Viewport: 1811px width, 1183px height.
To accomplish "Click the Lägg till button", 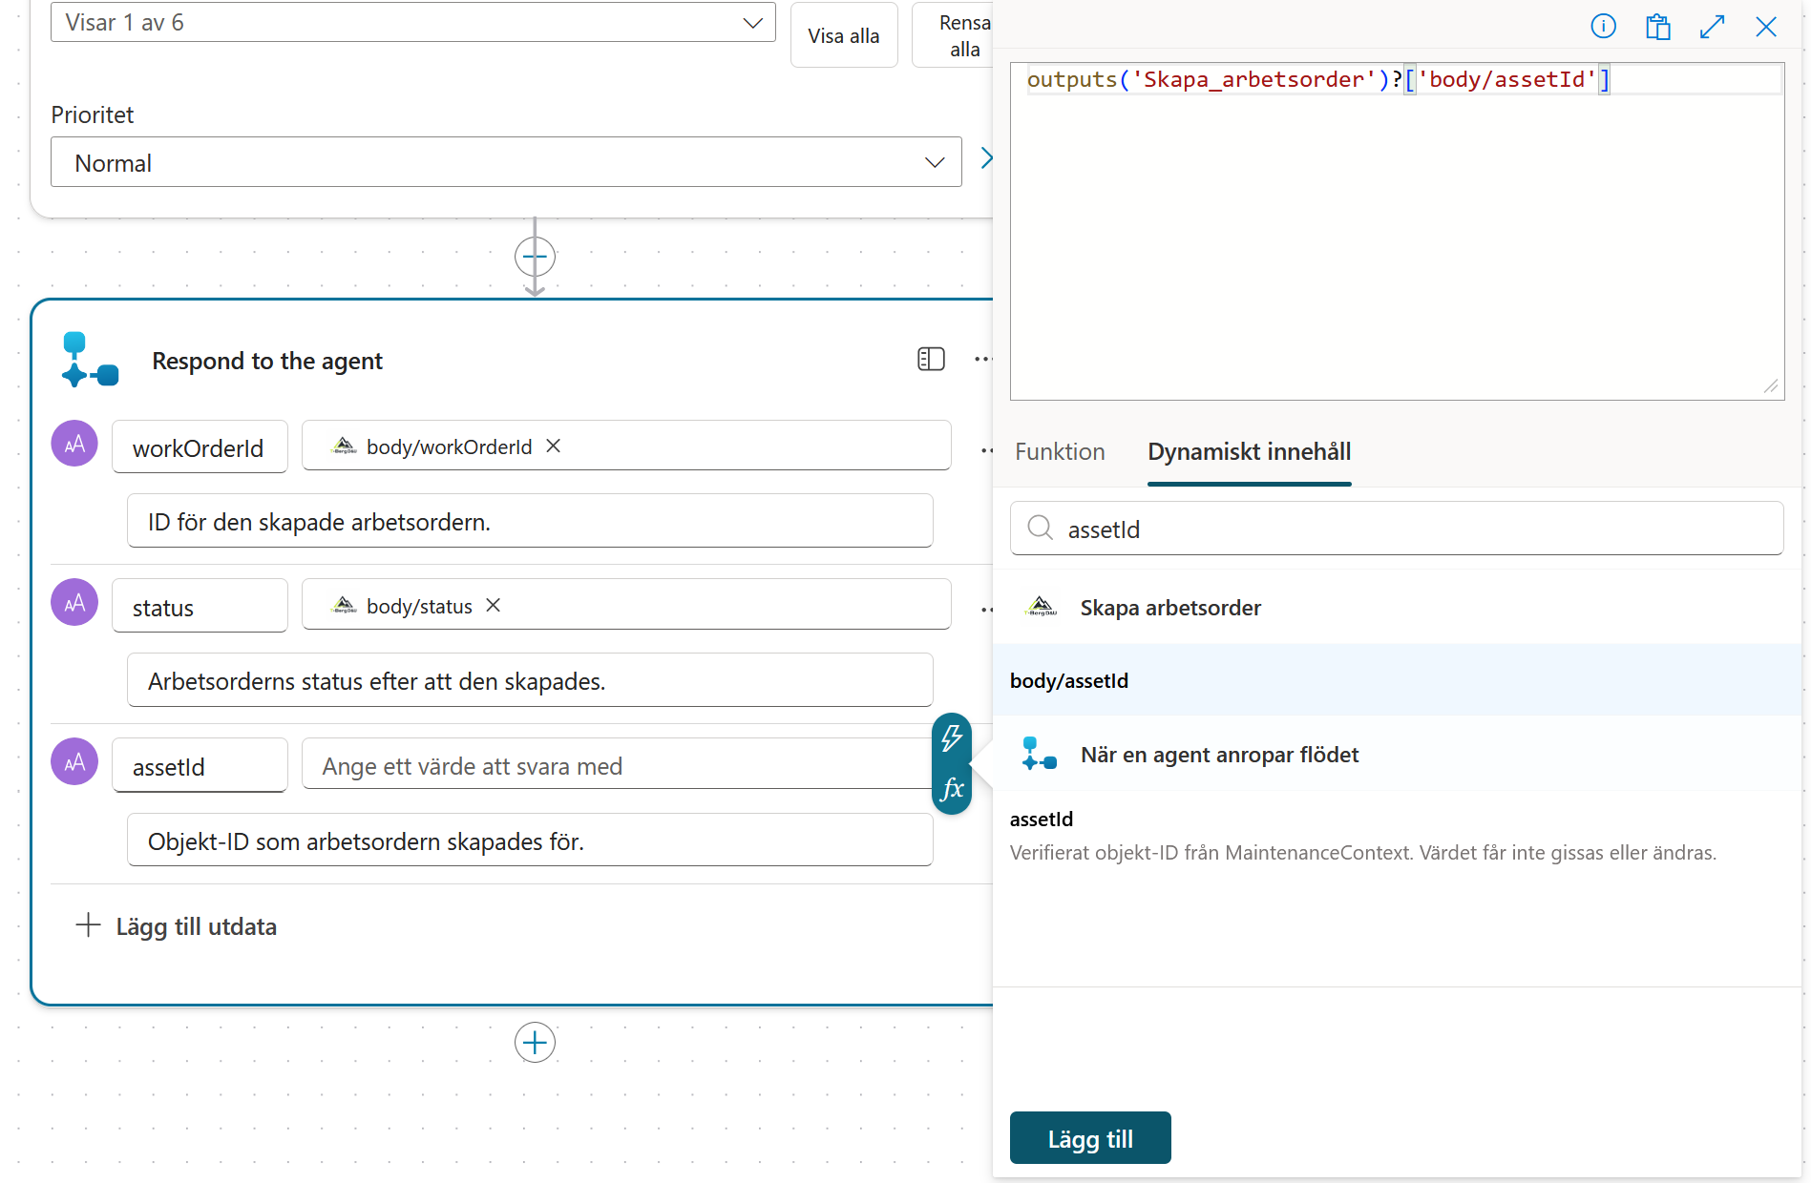I will [1090, 1138].
